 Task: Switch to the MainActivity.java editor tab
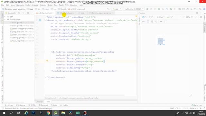[x=67, y=13]
